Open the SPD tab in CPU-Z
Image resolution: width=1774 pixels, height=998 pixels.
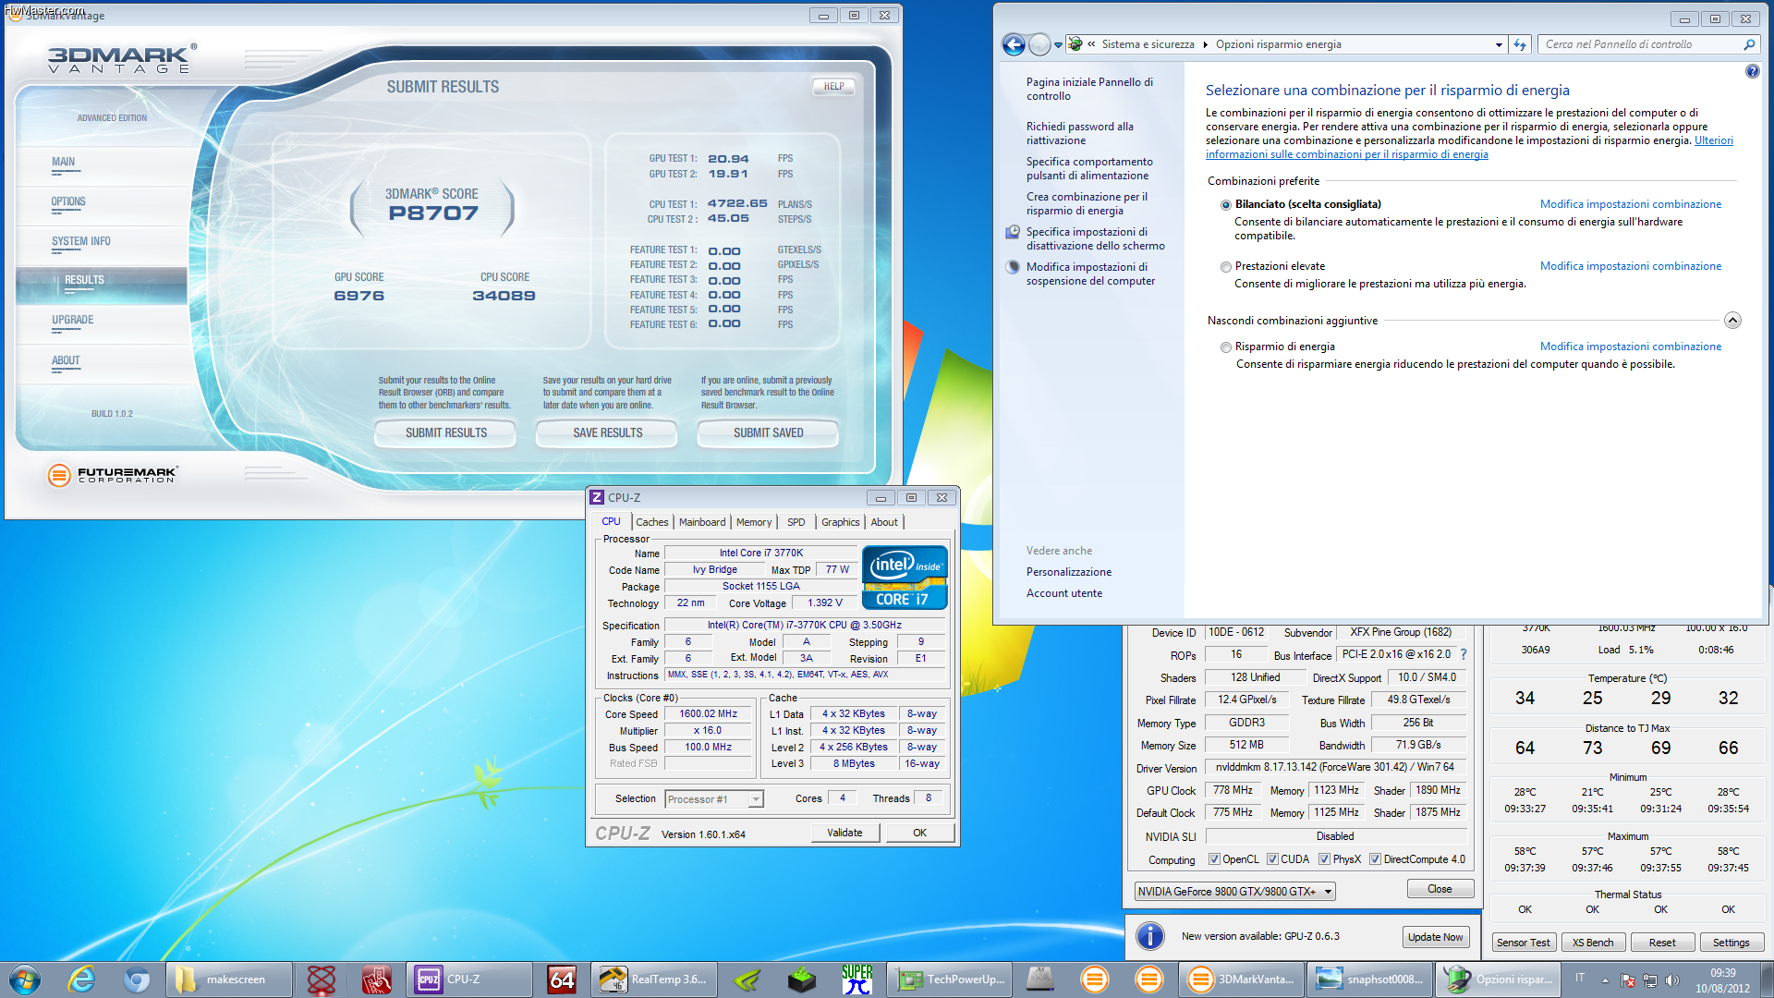click(796, 522)
